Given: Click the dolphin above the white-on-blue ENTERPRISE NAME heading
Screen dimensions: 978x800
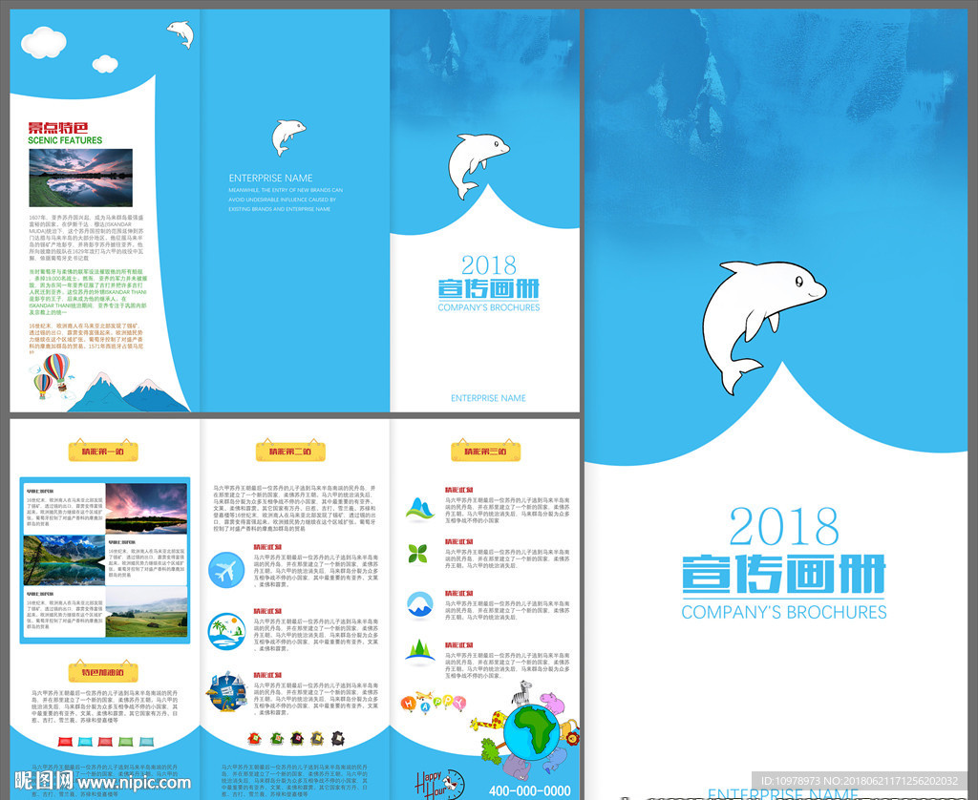Looking at the screenshot, I should point(287,137).
